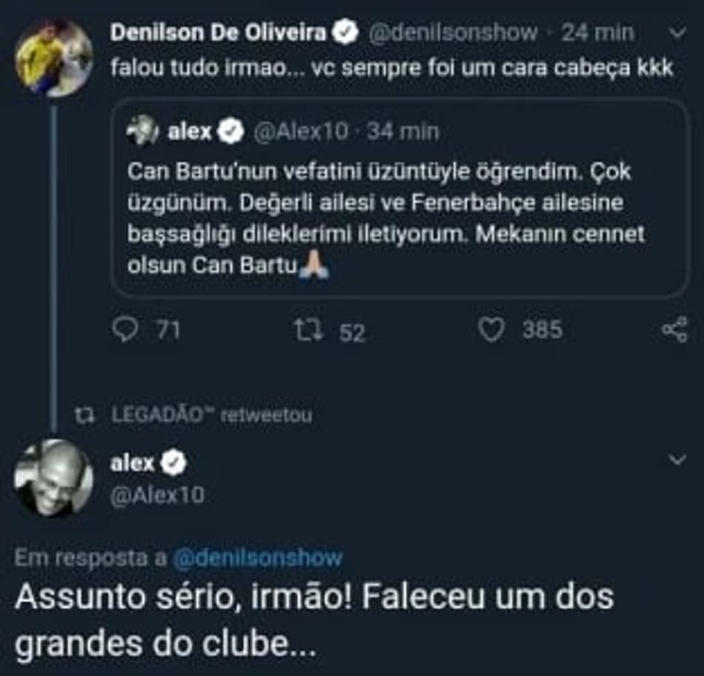Expand Denilson tweet options chevron
Image resolution: width=704 pixels, height=676 pixels.
click(677, 33)
